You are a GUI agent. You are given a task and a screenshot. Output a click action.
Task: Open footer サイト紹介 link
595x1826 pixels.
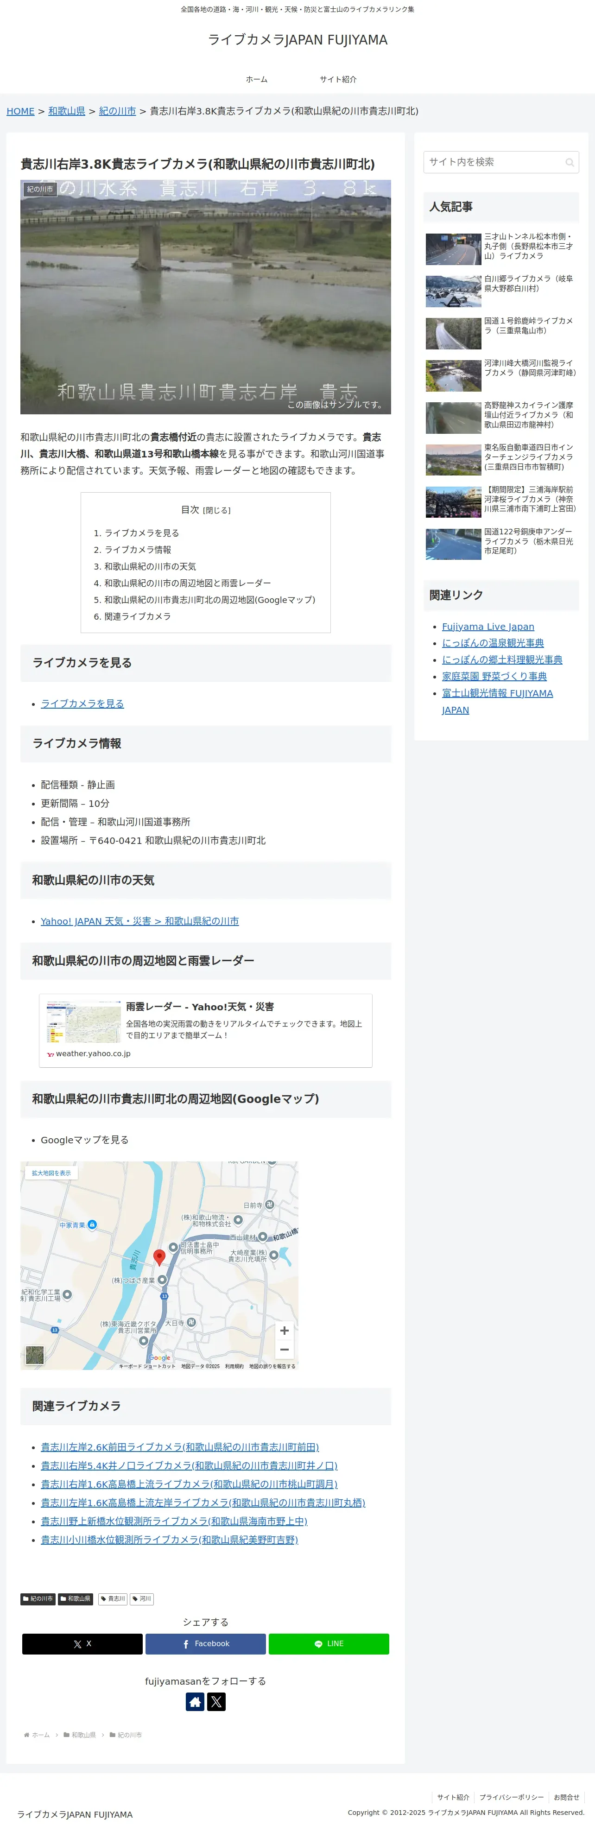[453, 1797]
